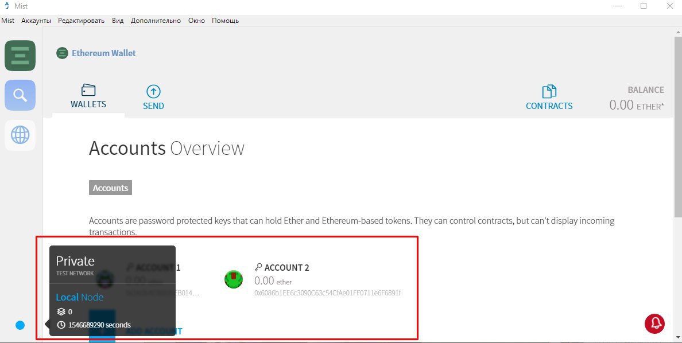Click the Account 2 0.00 ether balance
The image size is (682, 343).
[273, 281]
